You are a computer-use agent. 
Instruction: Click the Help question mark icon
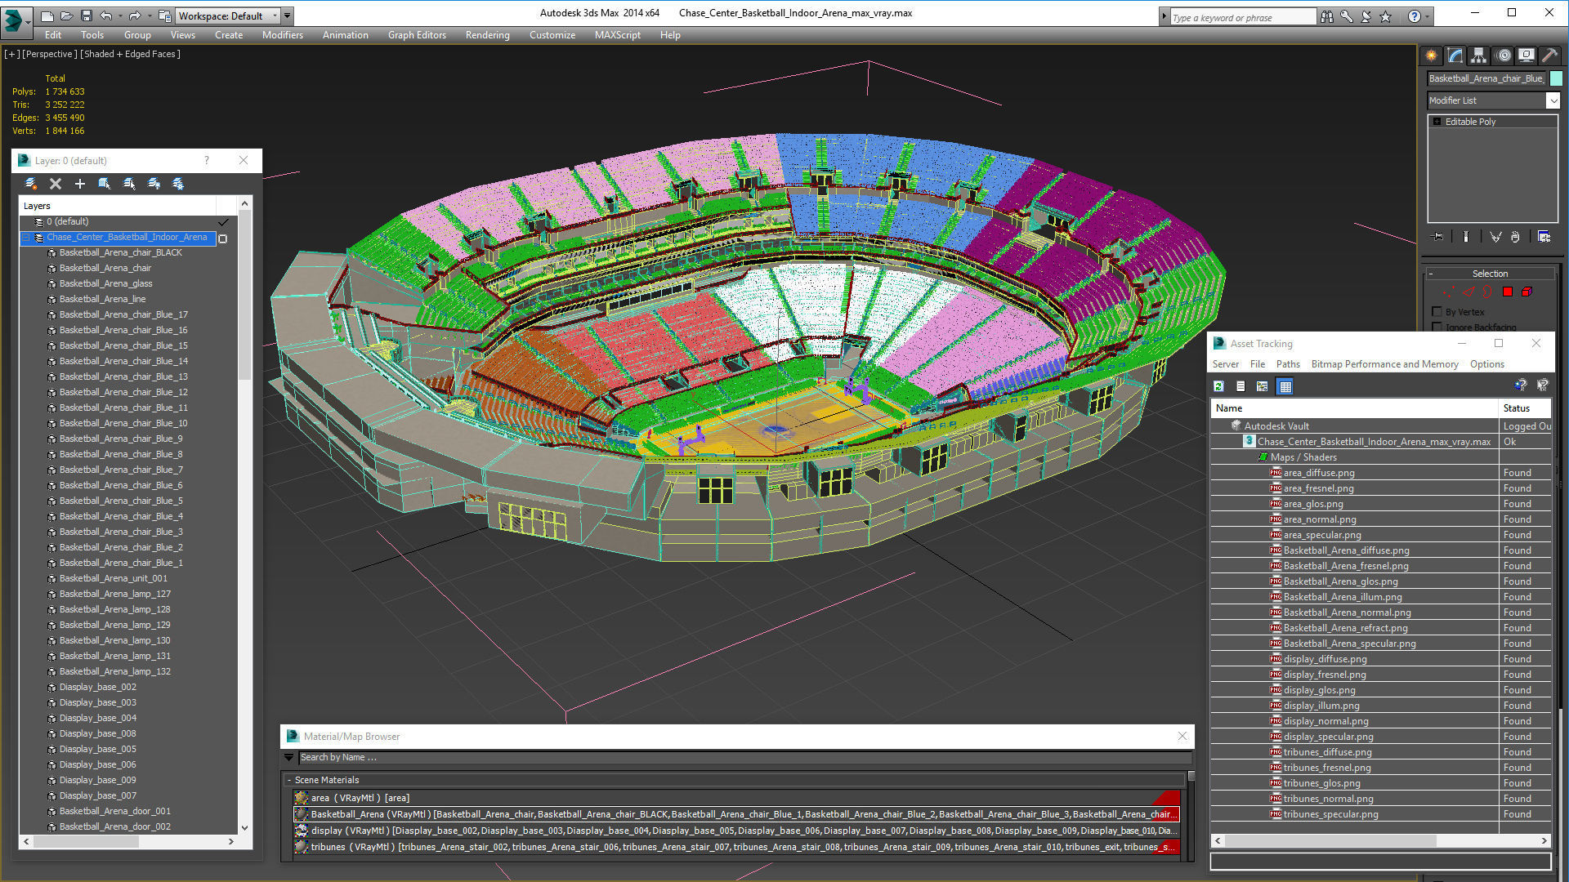point(1414,16)
